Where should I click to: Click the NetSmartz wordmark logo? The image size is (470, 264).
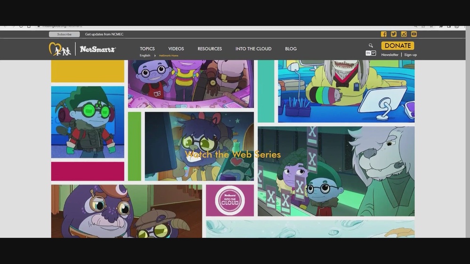click(x=97, y=49)
